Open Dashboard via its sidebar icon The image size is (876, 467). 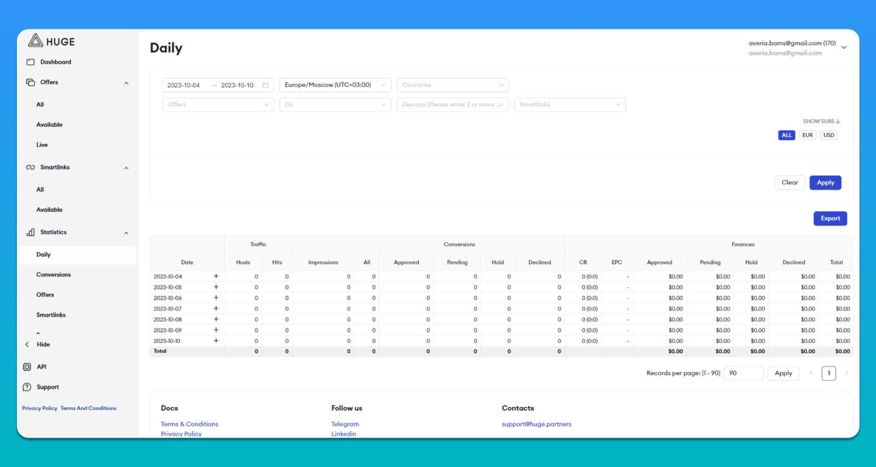[30, 62]
